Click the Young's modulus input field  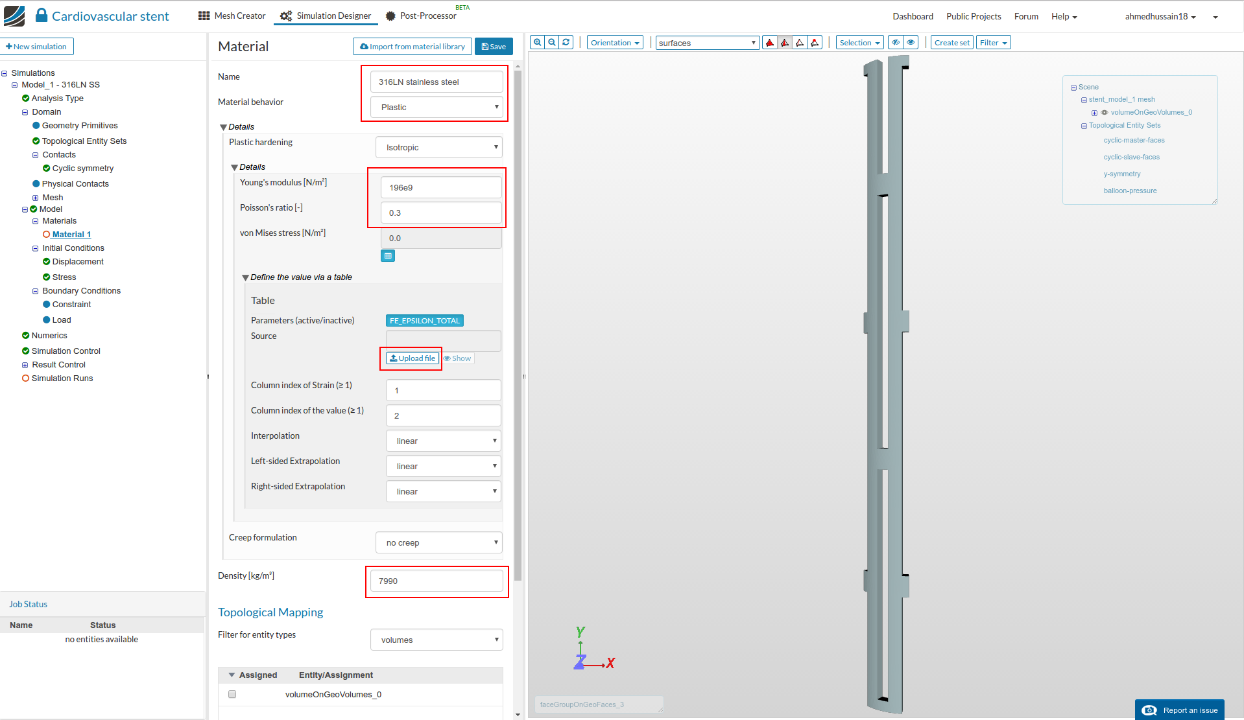point(441,187)
